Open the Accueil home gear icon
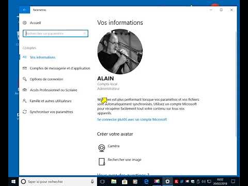Screen dimensions: 248x186 click(x=25, y=23)
